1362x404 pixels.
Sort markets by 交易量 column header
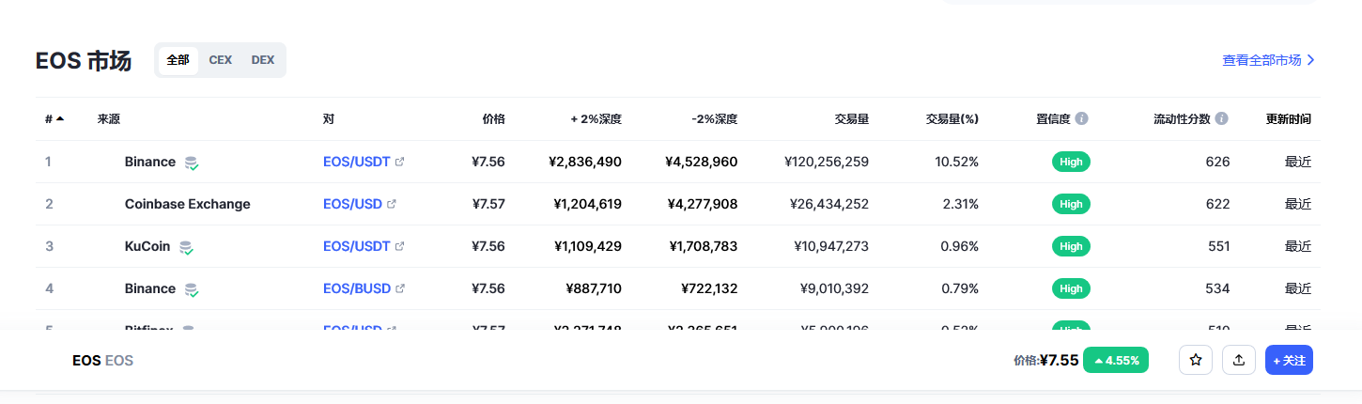(x=851, y=119)
